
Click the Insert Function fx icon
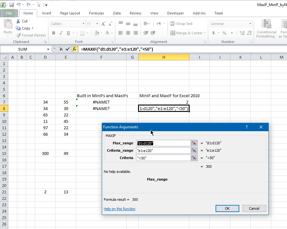pyautogui.click(x=74, y=49)
